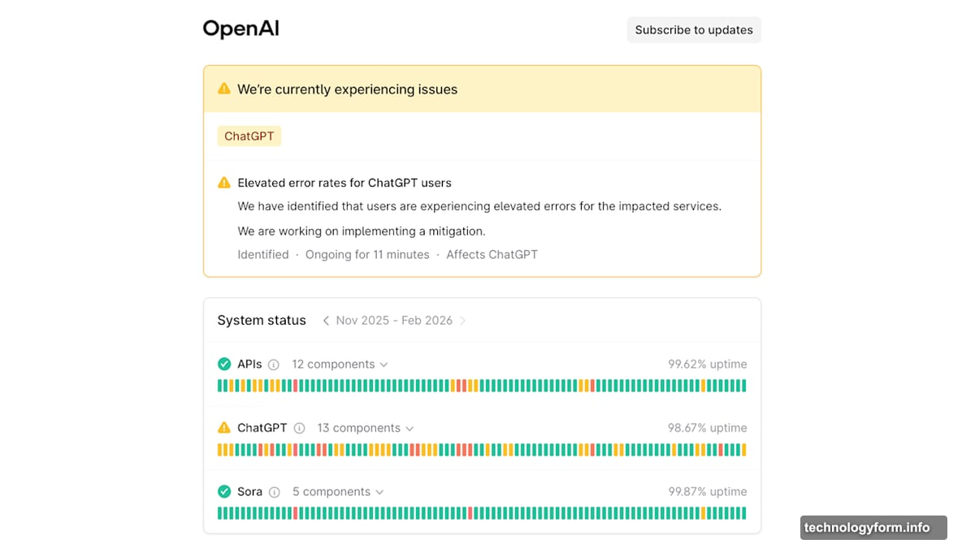Expand the ChatGPT 13 components list
The image size is (975, 548).
[366, 428]
